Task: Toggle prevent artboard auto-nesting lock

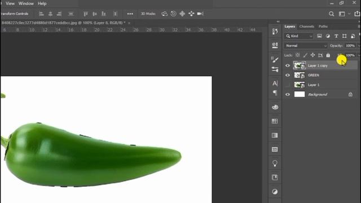Action: click(x=320, y=55)
